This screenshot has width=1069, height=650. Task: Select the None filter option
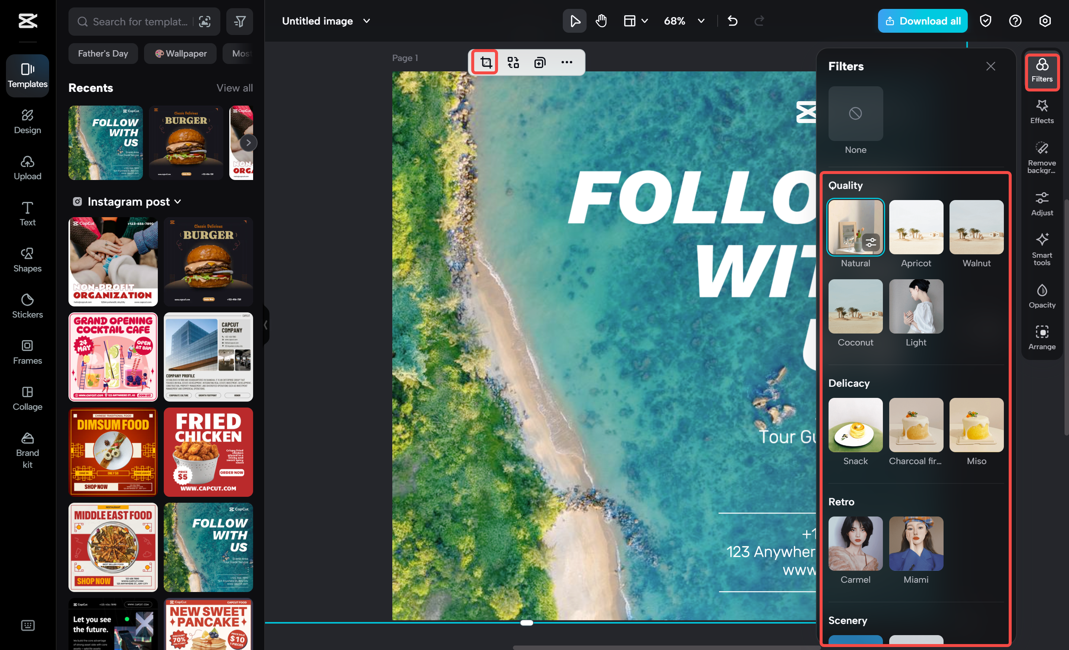coord(855,114)
